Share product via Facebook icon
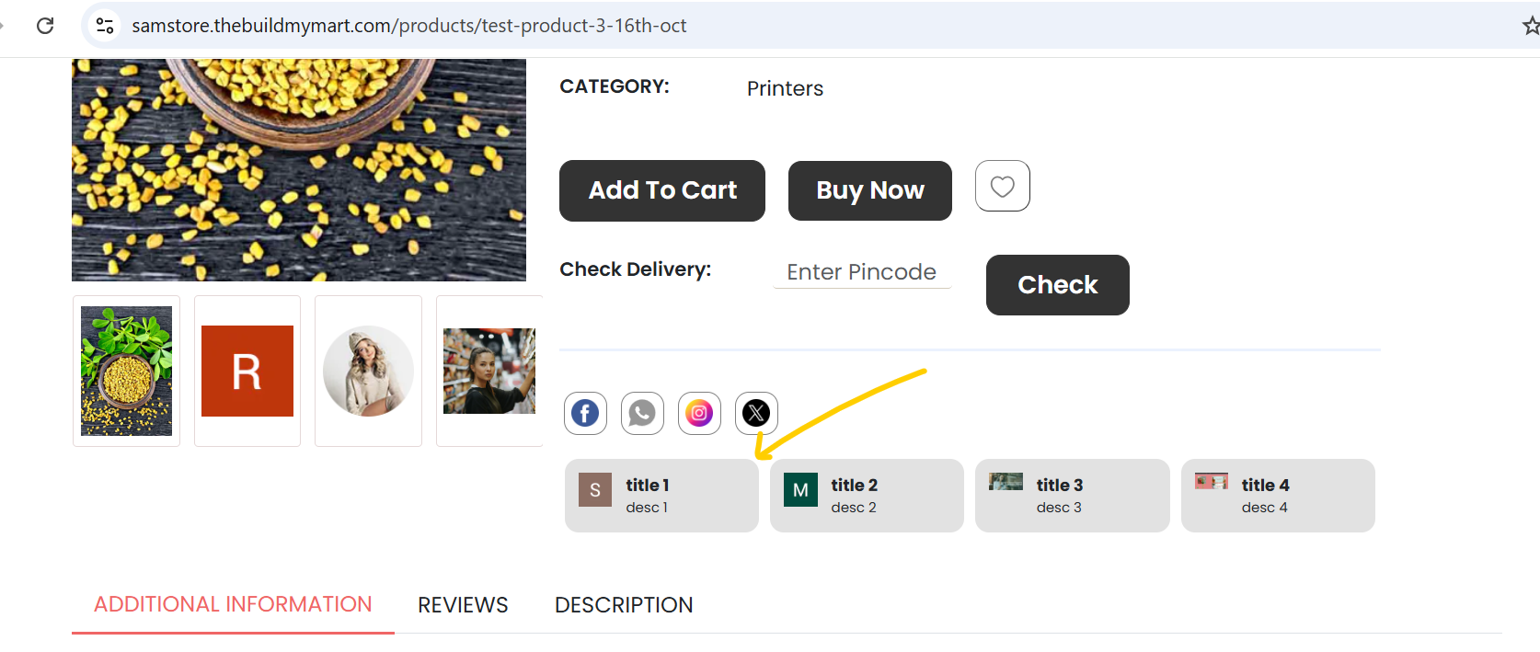The height and width of the screenshot is (652, 1540). [x=585, y=413]
